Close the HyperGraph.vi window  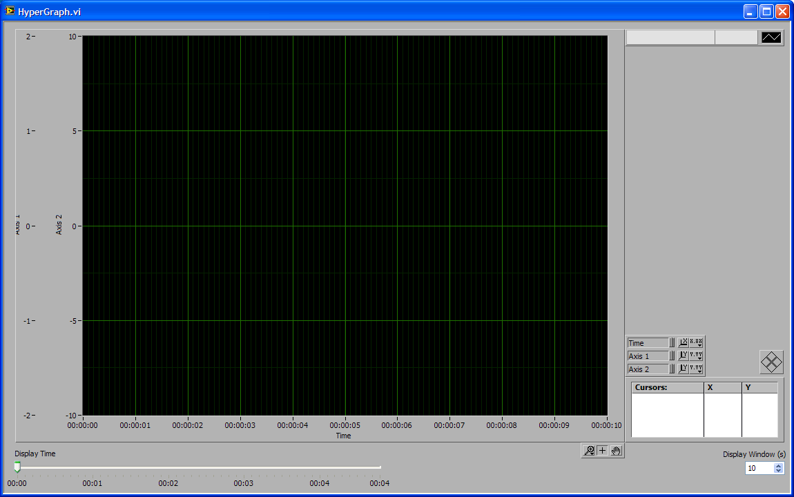(x=782, y=11)
